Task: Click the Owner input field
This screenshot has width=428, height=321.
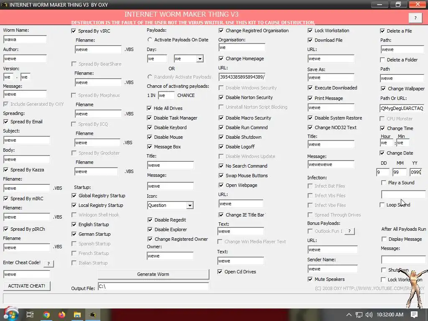Action: click(x=170, y=256)
